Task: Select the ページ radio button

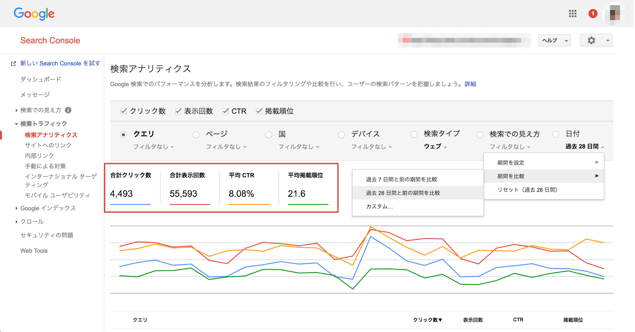Action: click(196, 135)
